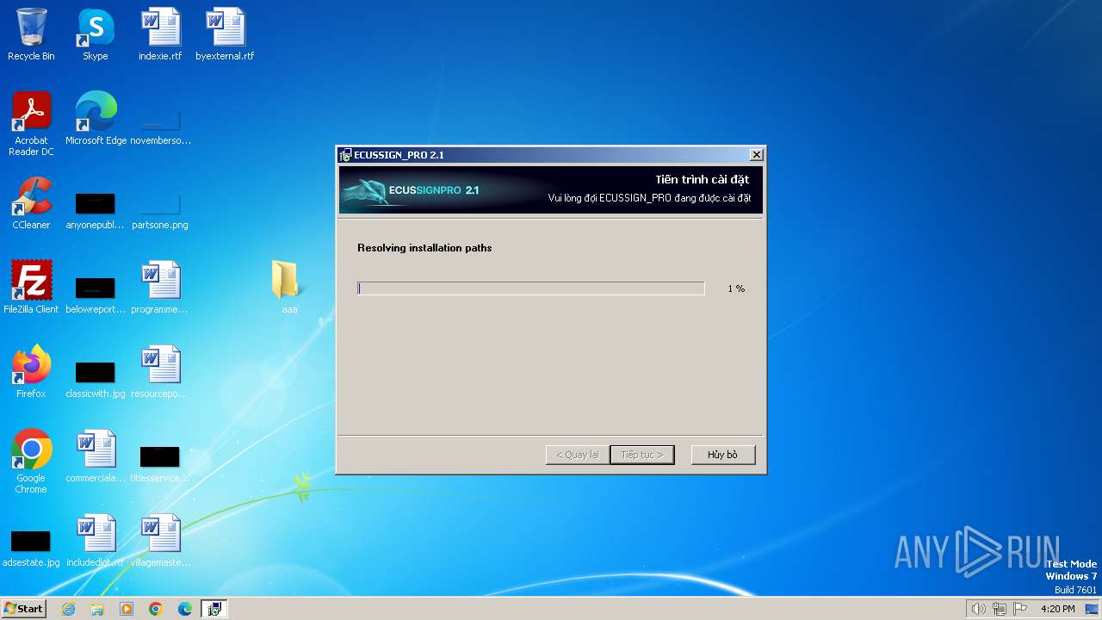1102x620 pixels.
Task: Click the Tiến trình cài đặt heading
Action: [x=703, y=179]
